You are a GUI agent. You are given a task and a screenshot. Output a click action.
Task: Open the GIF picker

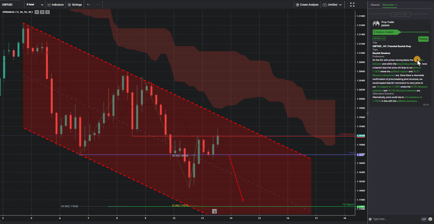424,219
